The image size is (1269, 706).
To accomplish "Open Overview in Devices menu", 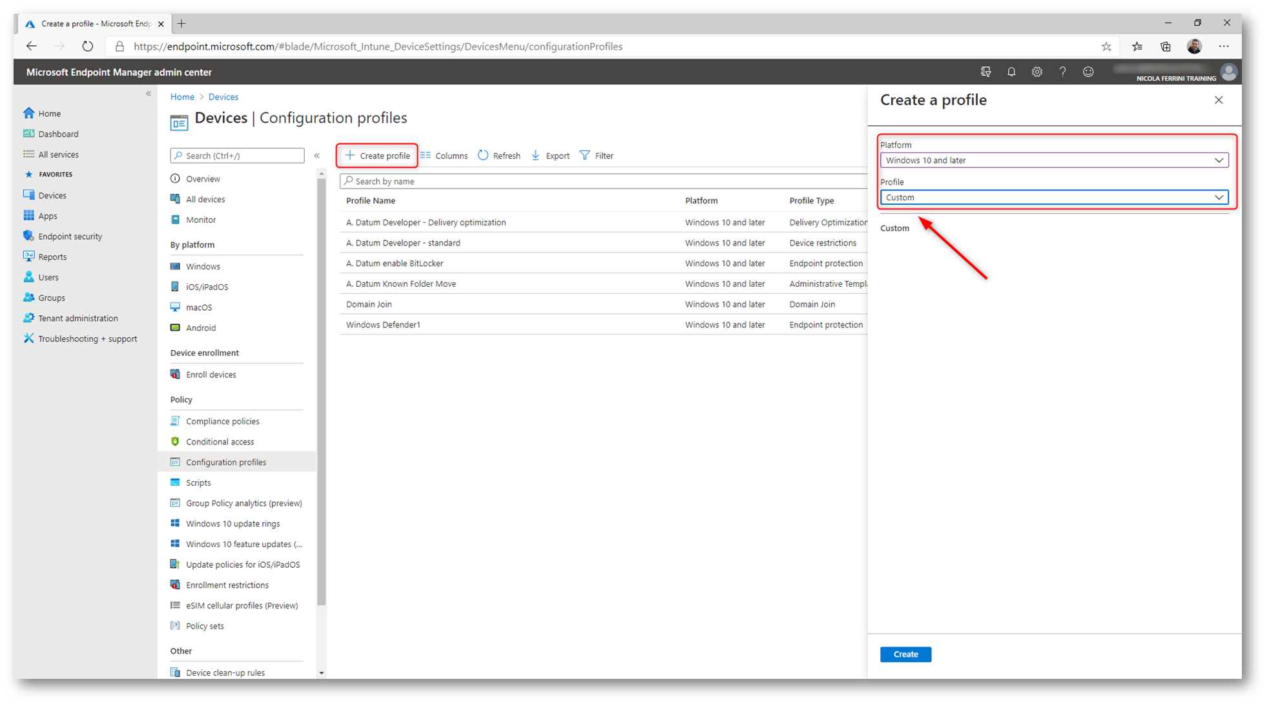I will point(203,179).
